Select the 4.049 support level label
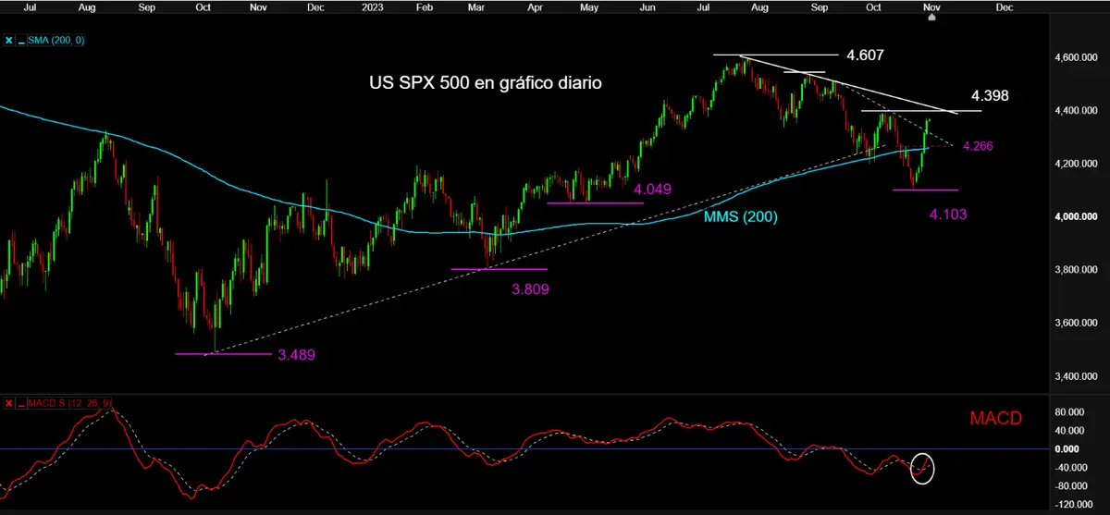This screenshot has height=515, width=1110. 652,189
